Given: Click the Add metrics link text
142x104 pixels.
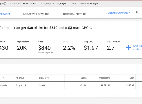Looking at the screenshot, I should pos(137,47).
